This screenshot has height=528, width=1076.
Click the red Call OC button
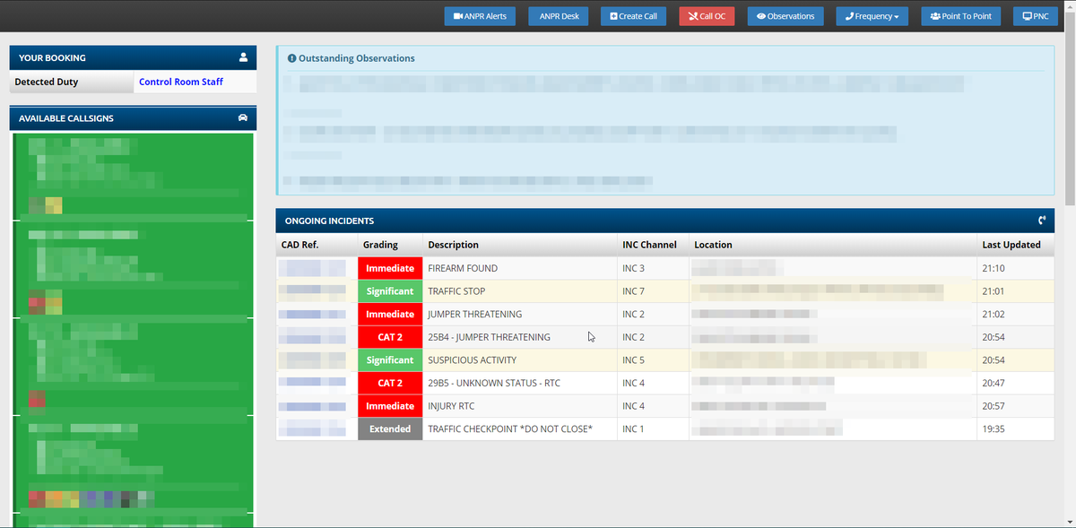click(707, 16)
